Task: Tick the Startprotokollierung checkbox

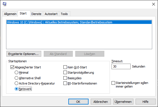Action: click(x=65, y=73)
